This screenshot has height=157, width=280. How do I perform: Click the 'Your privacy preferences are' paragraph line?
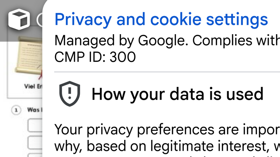[x=167, y=130]
